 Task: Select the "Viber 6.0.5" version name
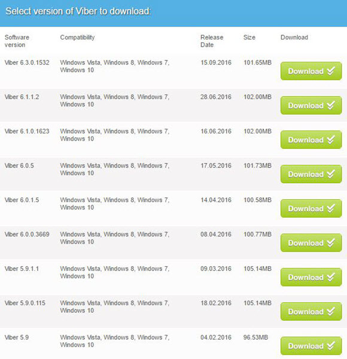[x=19, y=166]
